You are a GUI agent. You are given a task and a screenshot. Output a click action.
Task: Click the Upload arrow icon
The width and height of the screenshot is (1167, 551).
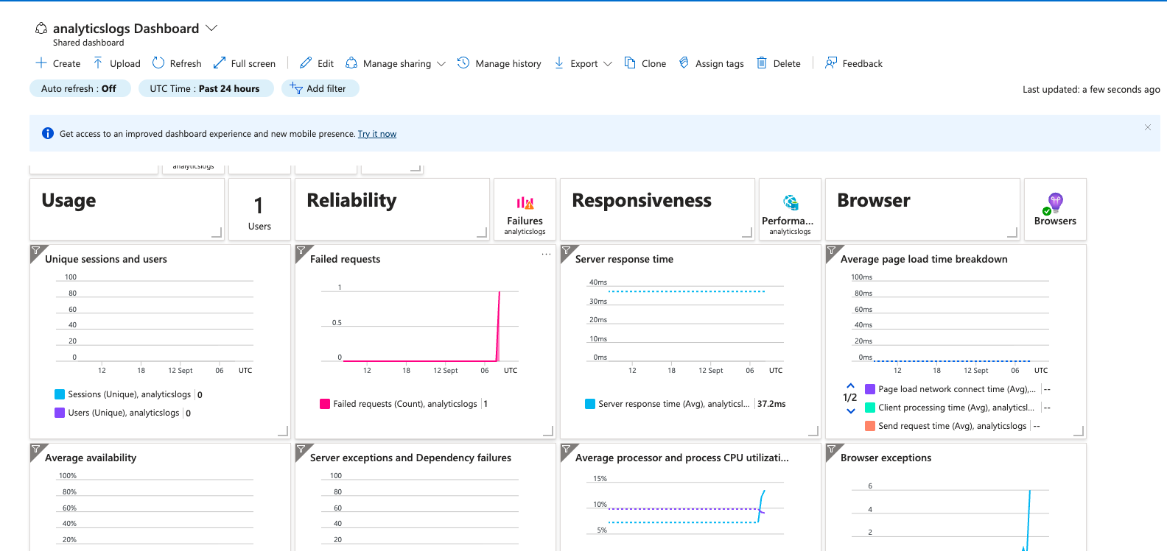(x=98, y=63)
